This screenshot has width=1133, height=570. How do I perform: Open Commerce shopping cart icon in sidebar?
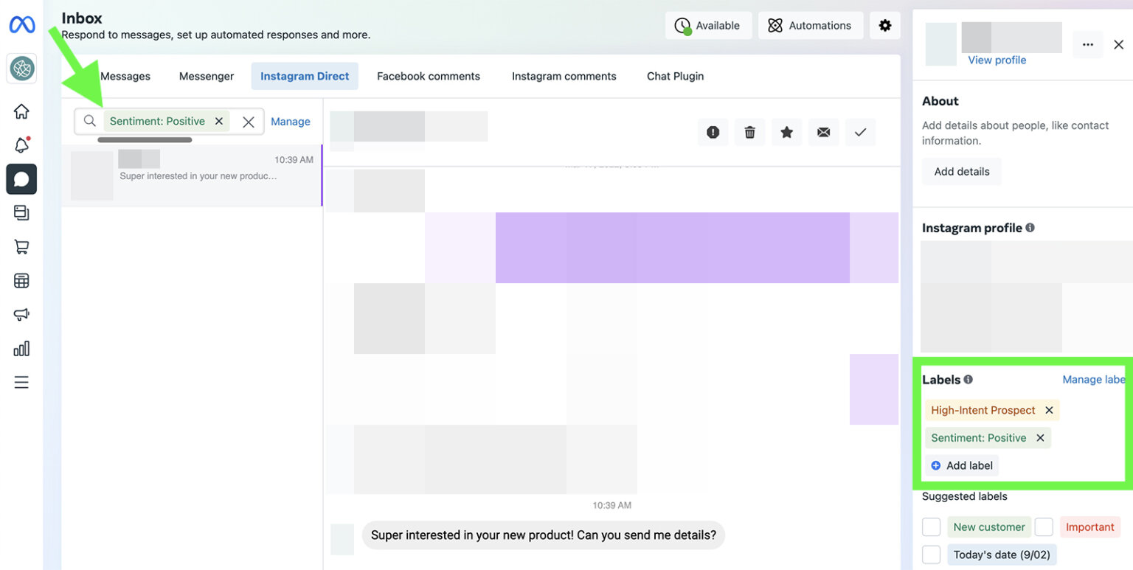click(21, 247)
